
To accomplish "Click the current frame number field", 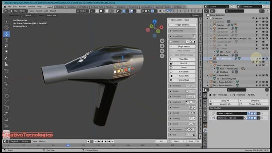I will (x=161, y=142).
